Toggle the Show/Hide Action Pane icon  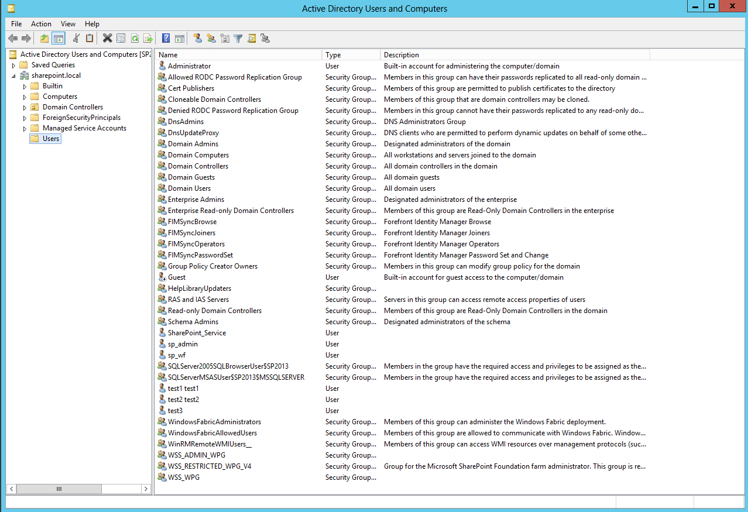pos(180,39)
